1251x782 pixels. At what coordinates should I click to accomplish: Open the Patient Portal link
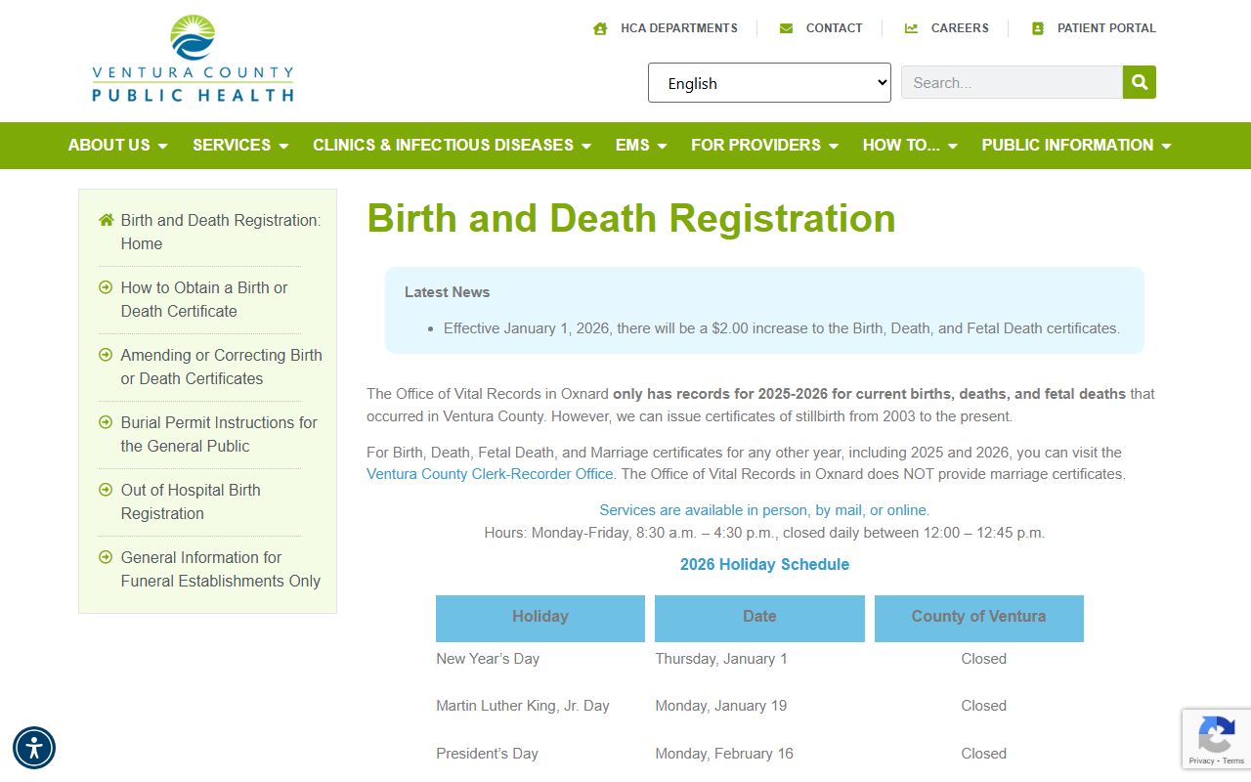click(x=1106, y=28)
